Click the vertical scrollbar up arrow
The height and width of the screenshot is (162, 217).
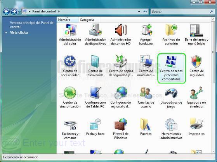pos(213,19)
